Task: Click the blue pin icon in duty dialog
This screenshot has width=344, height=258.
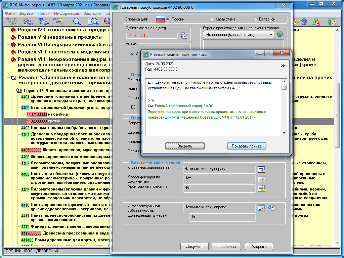Action: coord(283,66)
